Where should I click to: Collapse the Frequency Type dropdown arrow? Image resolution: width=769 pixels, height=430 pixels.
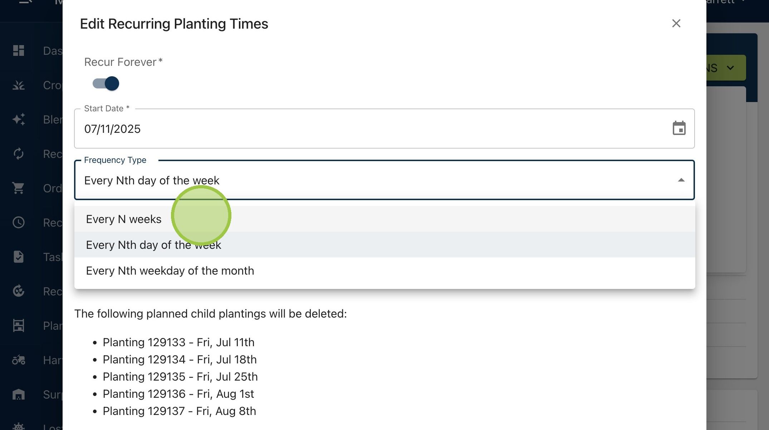(x=681, y=180)
